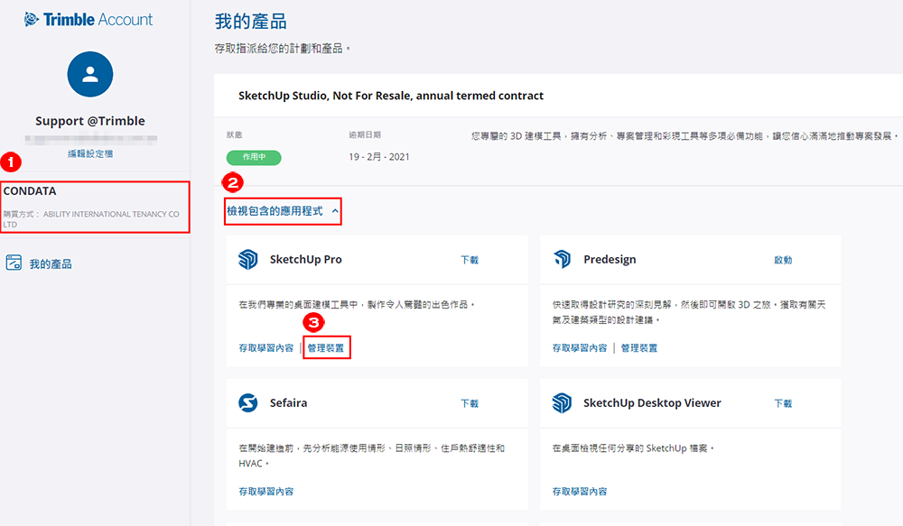The image size is (903, 526).
Task: Click the SketchUp Desktop Viewer icon
Action: 563,403
